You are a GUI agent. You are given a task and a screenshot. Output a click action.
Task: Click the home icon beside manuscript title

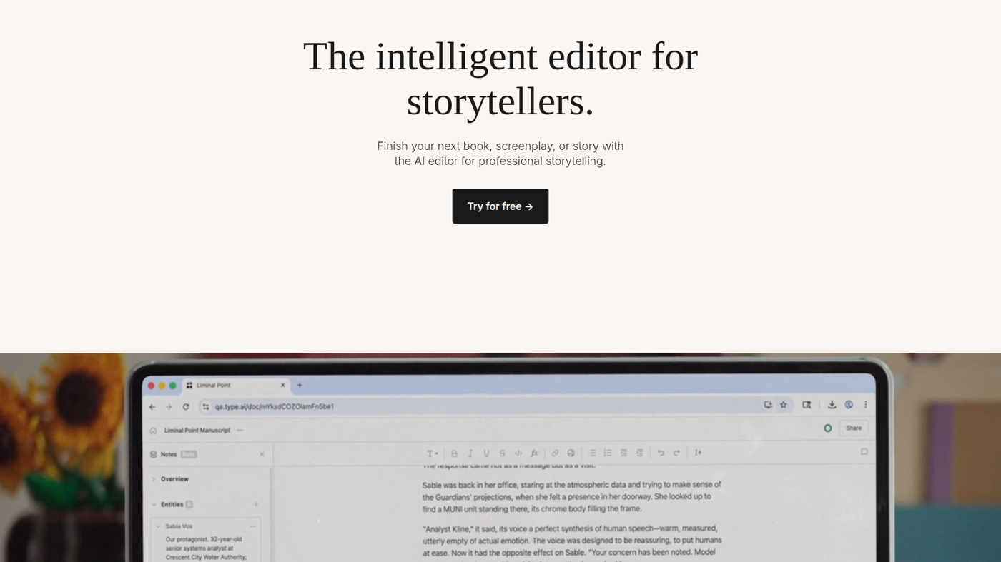(x=153, y=431)
